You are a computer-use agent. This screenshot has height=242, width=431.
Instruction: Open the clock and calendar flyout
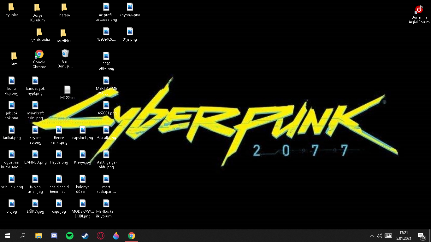(x=404, y=236)
